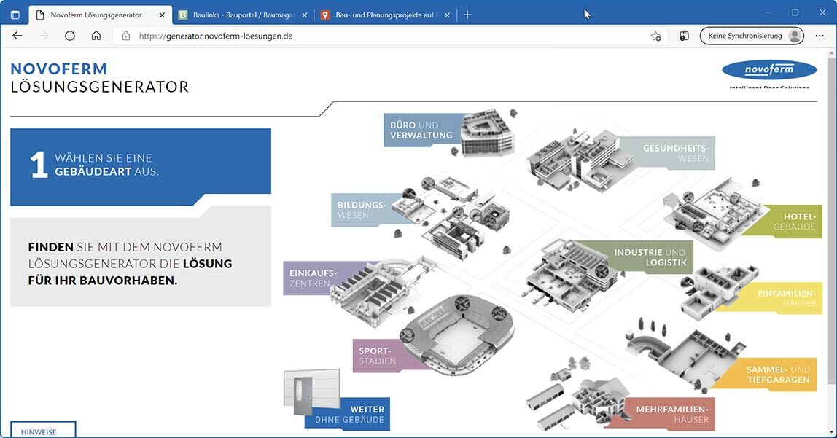Viewport: 837px width, 438px height.
Task: Maximize the browser window
Action: [x=795, y=13]
